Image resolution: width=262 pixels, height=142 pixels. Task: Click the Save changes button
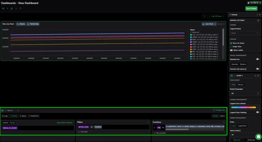click(x=251, y=8)
